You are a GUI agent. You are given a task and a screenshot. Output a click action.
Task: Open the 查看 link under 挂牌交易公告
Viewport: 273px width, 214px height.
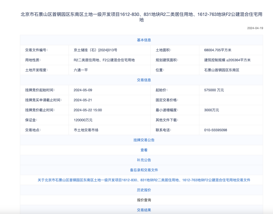(x=144, y=150)
